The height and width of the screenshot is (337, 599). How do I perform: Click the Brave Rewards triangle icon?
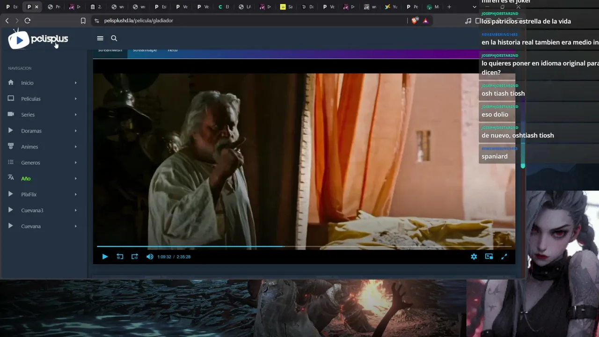pos(425,21)
